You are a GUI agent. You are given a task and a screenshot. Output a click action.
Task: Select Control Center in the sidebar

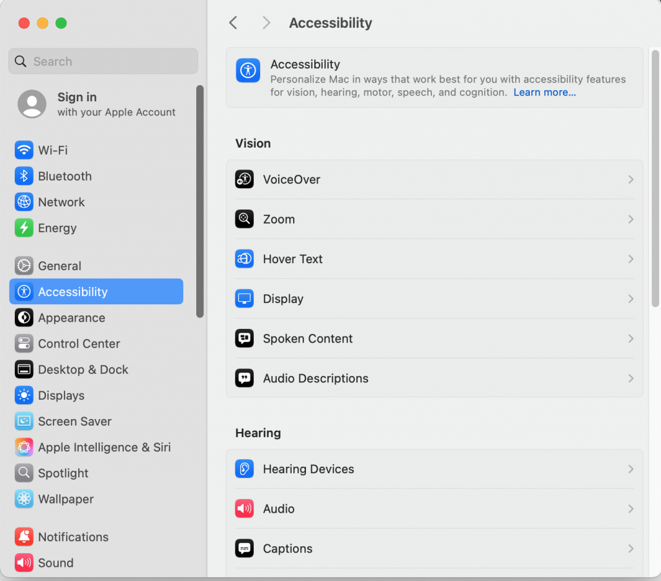[79, 344]
